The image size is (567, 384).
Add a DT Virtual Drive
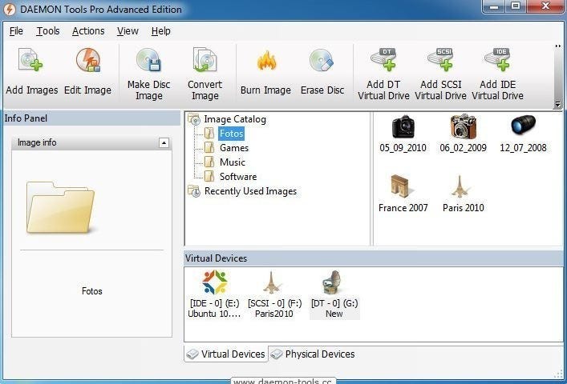coord(383,74)
